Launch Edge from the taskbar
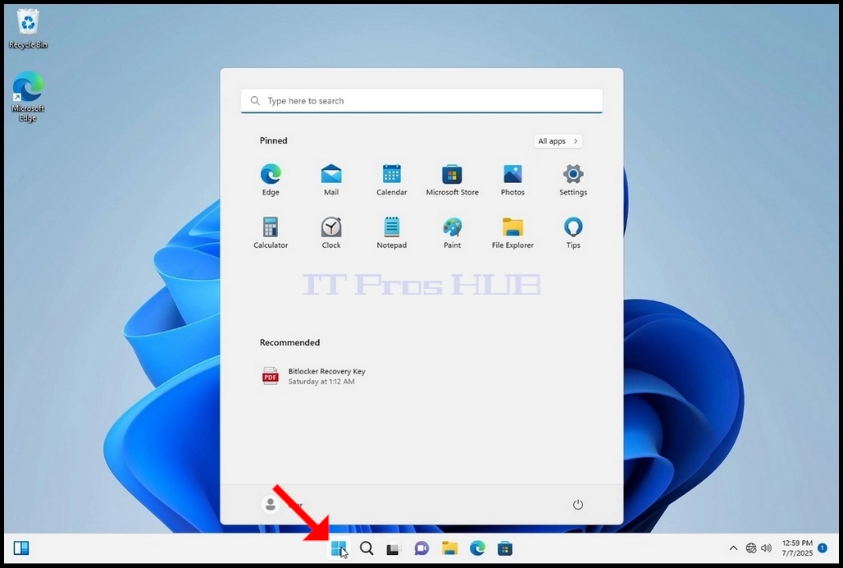 click(x=477, y=548)
